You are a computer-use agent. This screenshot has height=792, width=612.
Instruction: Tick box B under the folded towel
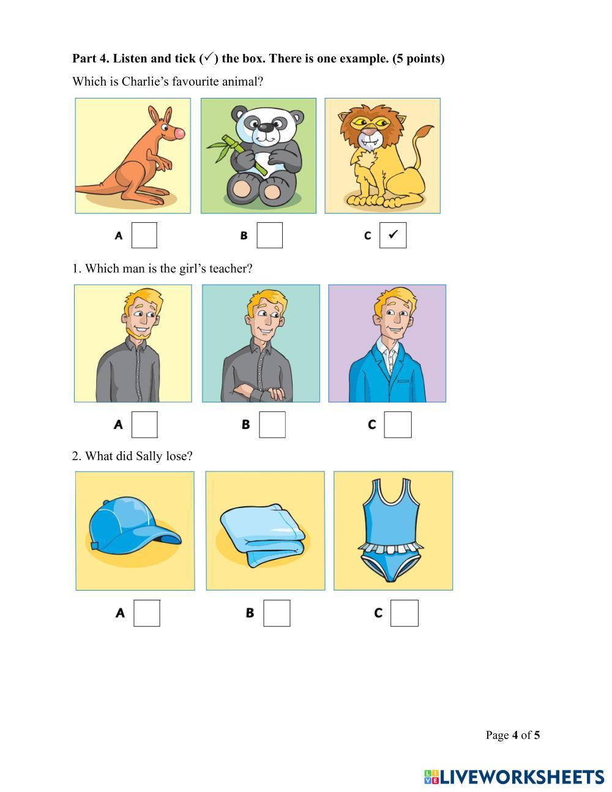pyautogui.click(x=277, y=613)
